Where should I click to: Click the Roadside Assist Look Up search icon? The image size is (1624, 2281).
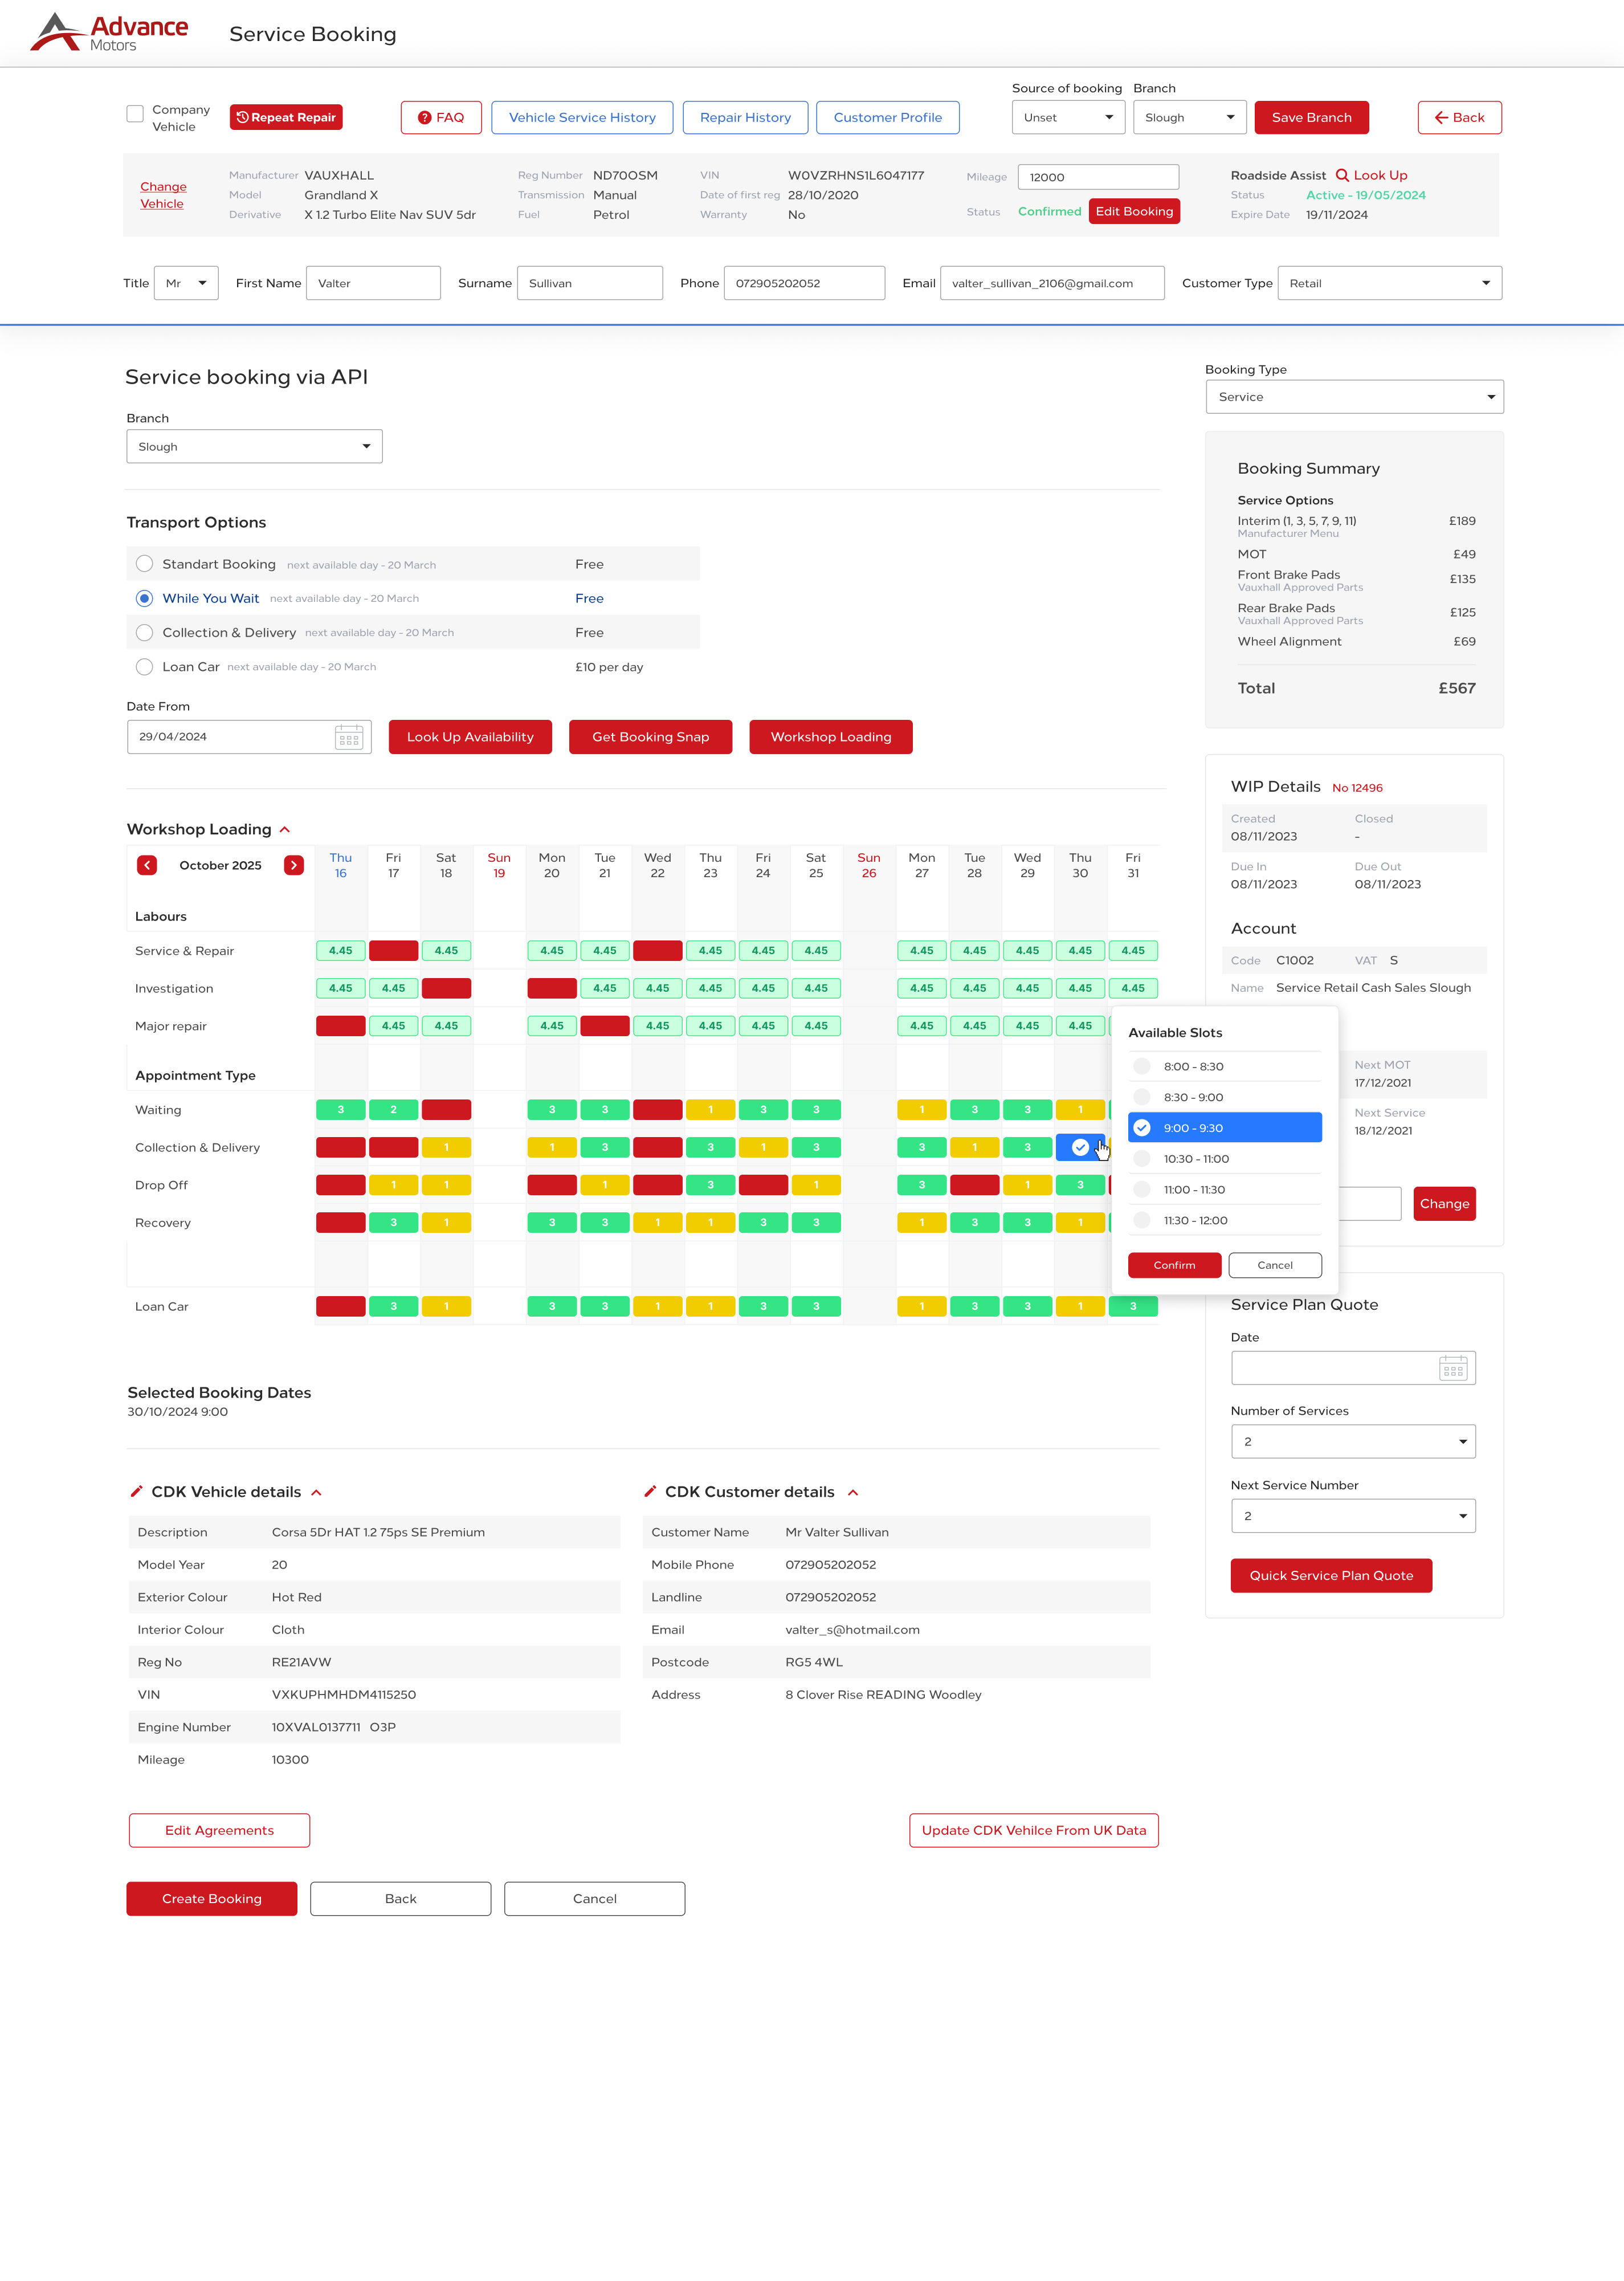coord(1342,175)
